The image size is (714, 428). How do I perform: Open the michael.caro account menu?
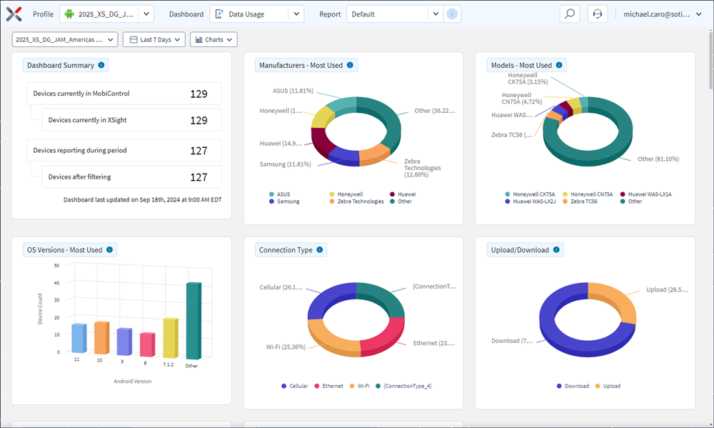pos(663,14)
